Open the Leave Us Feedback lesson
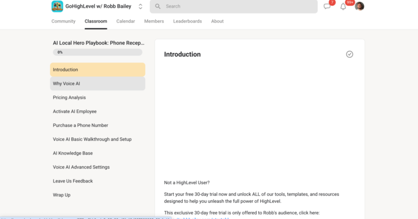The width and height of the screenshot is (418, 219). pos(98,181)
